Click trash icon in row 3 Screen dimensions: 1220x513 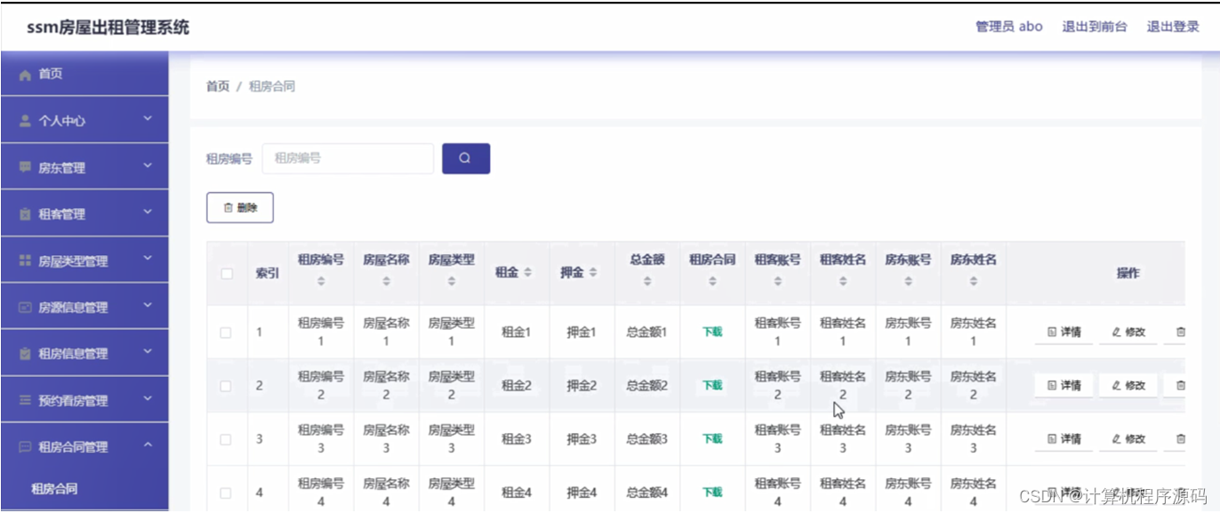tap(1181, 438)
